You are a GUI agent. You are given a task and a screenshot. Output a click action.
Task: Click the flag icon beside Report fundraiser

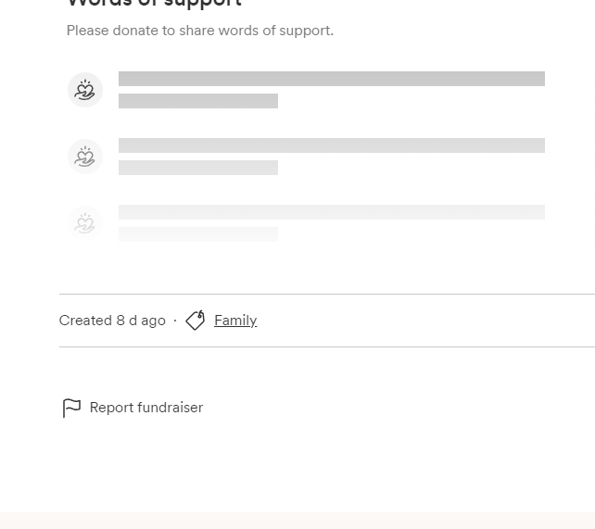(71, 408)
